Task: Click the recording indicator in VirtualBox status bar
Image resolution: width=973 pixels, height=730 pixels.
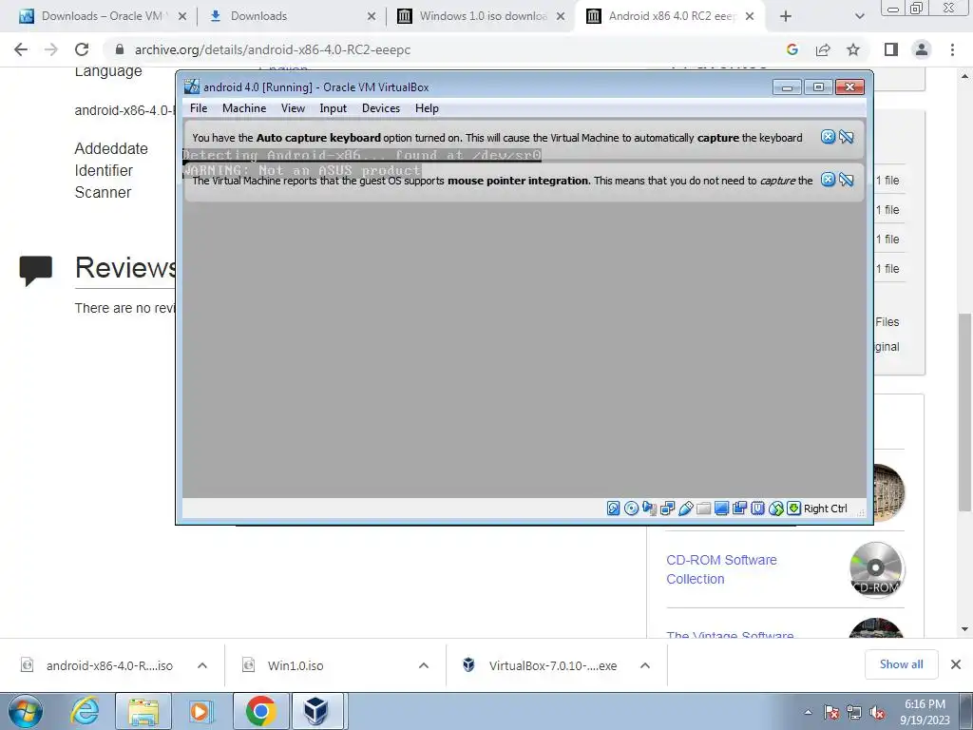Action: point(739,509)
